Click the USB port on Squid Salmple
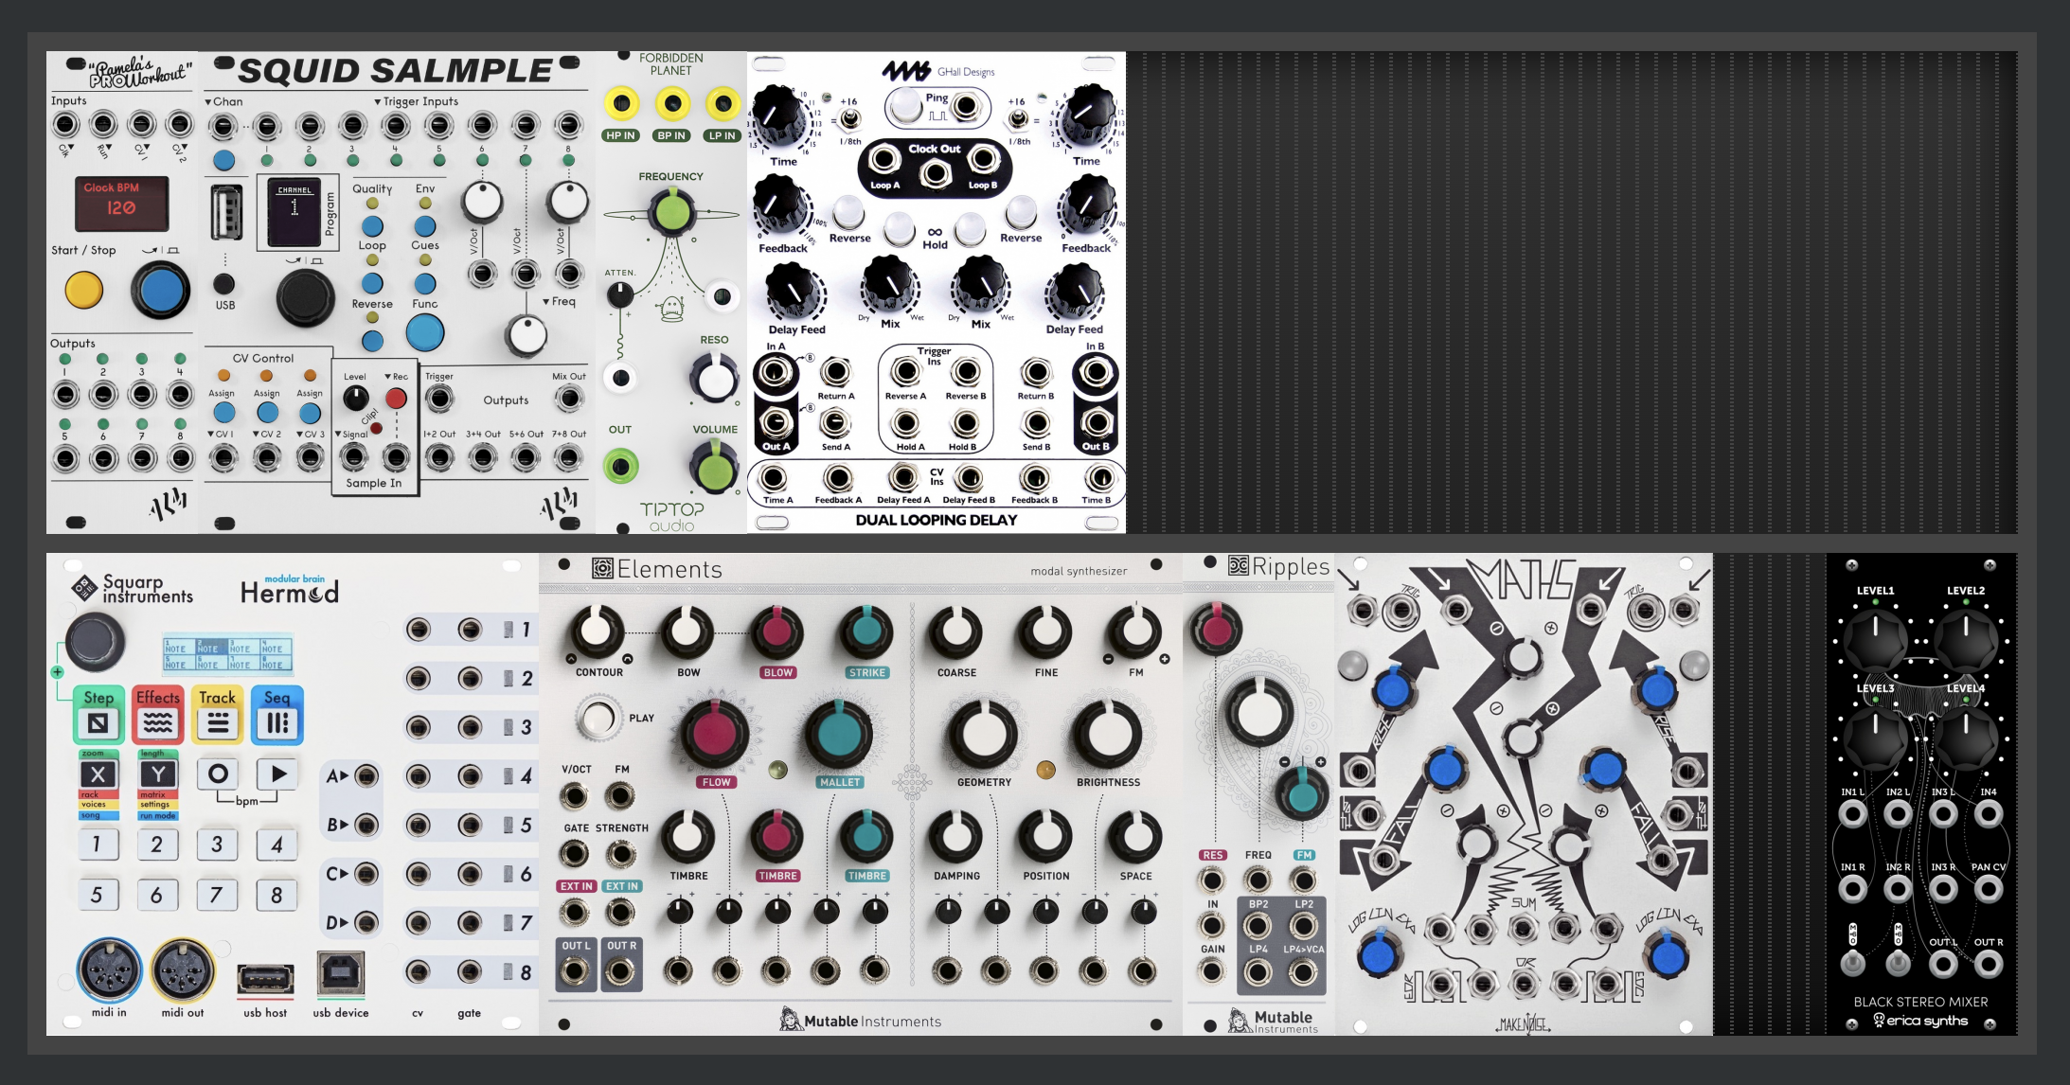2070x1085 pixels. click(225, 211)
